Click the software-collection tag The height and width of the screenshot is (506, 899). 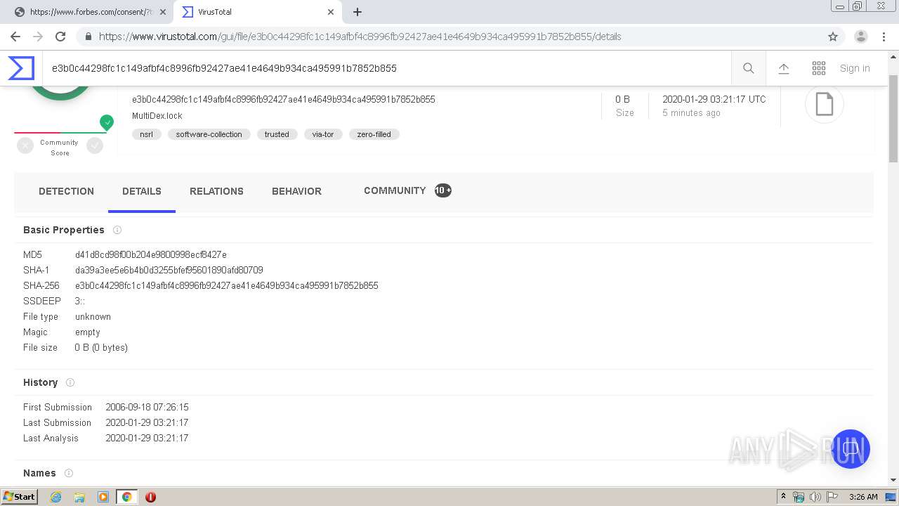pos(209,134)
